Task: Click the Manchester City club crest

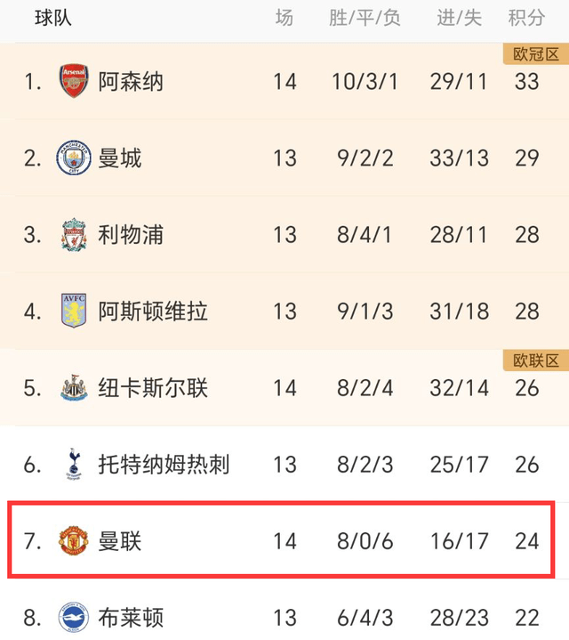Action: coord(74,158)
